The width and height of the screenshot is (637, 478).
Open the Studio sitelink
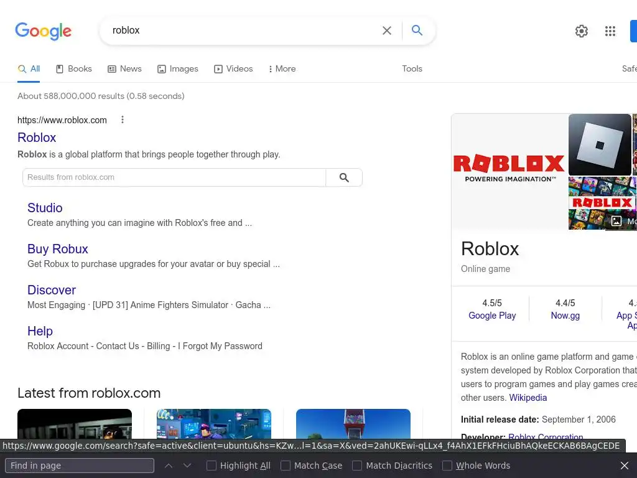click(x=45, y=208)
